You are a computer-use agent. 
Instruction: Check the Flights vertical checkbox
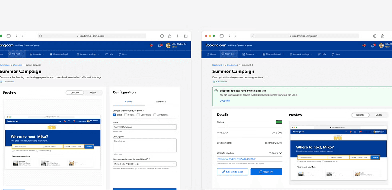pyautogui.click(x=126, y=115)
